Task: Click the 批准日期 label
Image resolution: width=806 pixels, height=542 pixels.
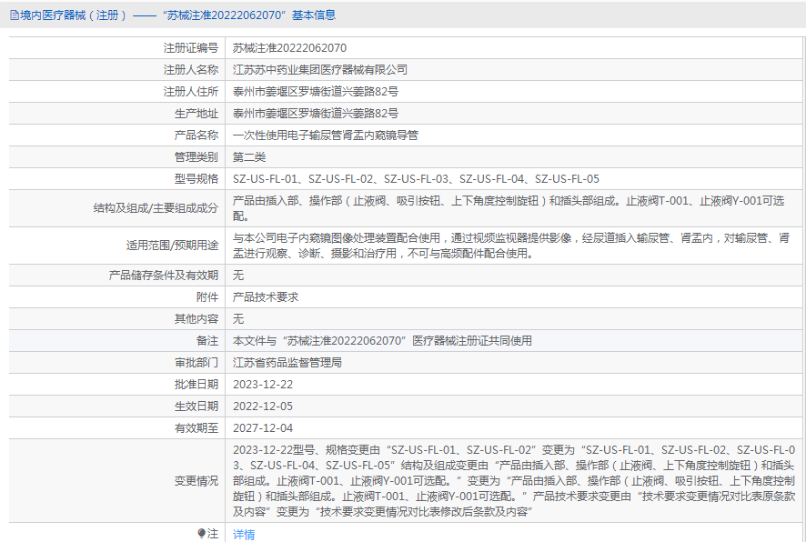Action: [x=196, y=385]
